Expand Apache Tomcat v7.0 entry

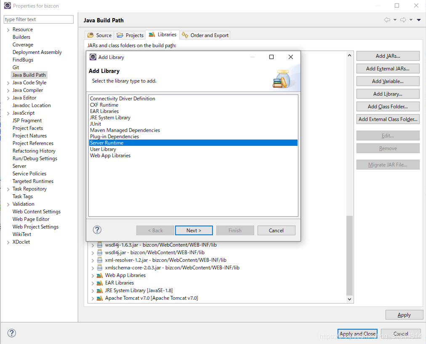pyautogui.click(x=93, y=298)
